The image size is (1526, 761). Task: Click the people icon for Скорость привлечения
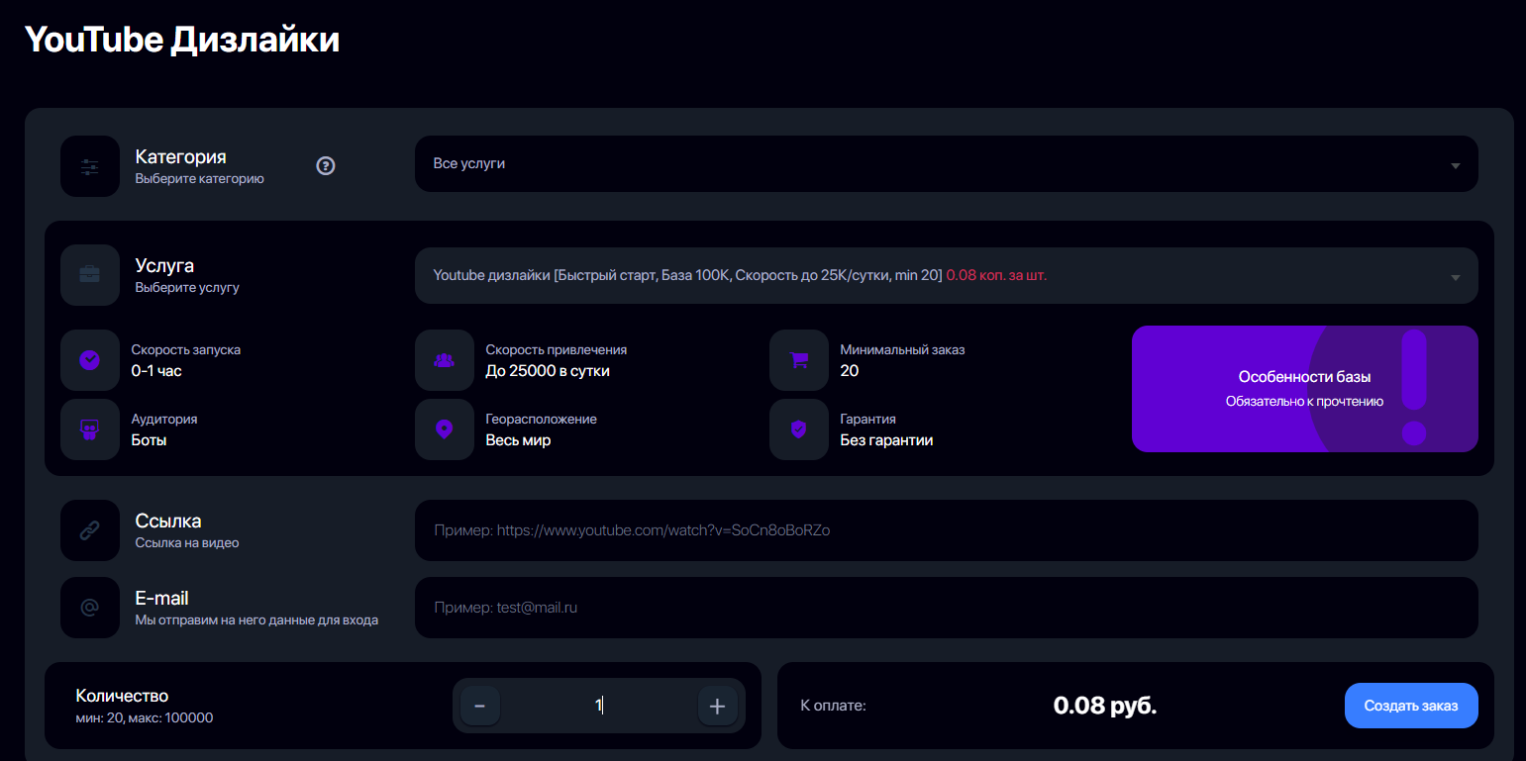coord(445,359)
